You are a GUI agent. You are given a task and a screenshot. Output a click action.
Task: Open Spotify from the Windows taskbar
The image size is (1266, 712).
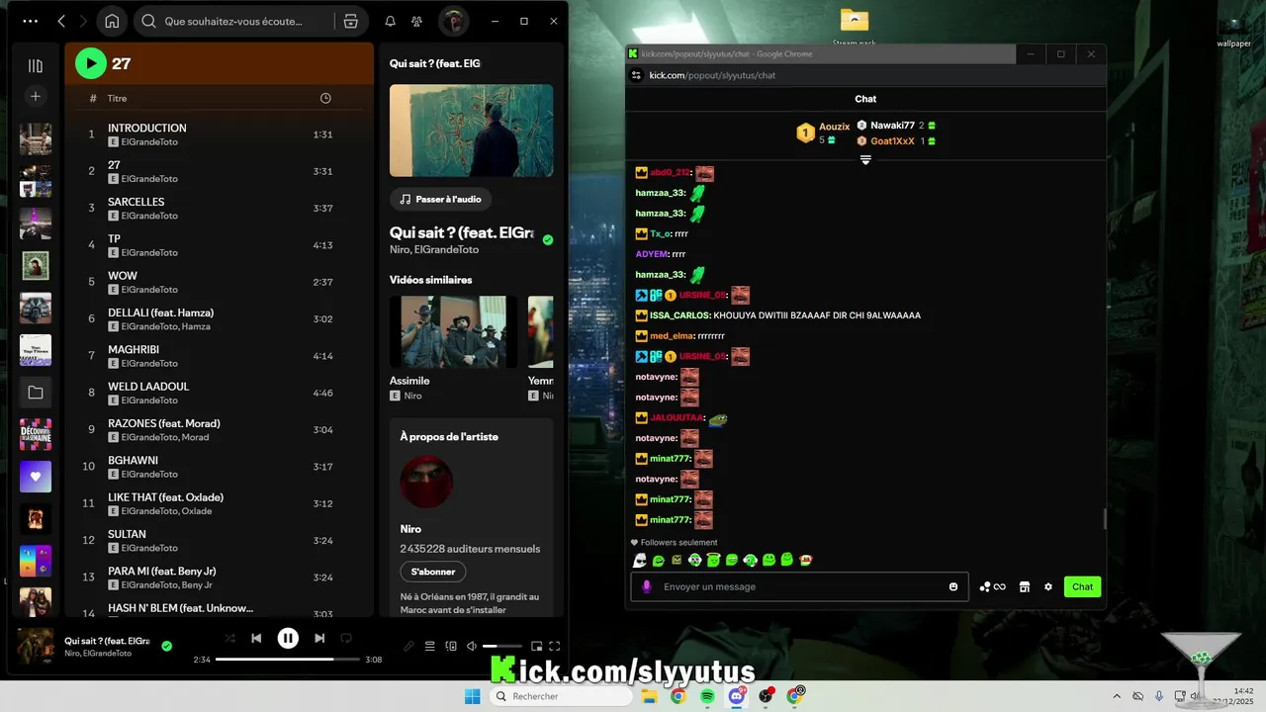tap(707, 696)
